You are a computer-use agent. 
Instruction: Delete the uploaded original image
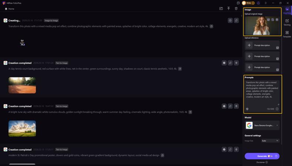[x=277, y=20]
